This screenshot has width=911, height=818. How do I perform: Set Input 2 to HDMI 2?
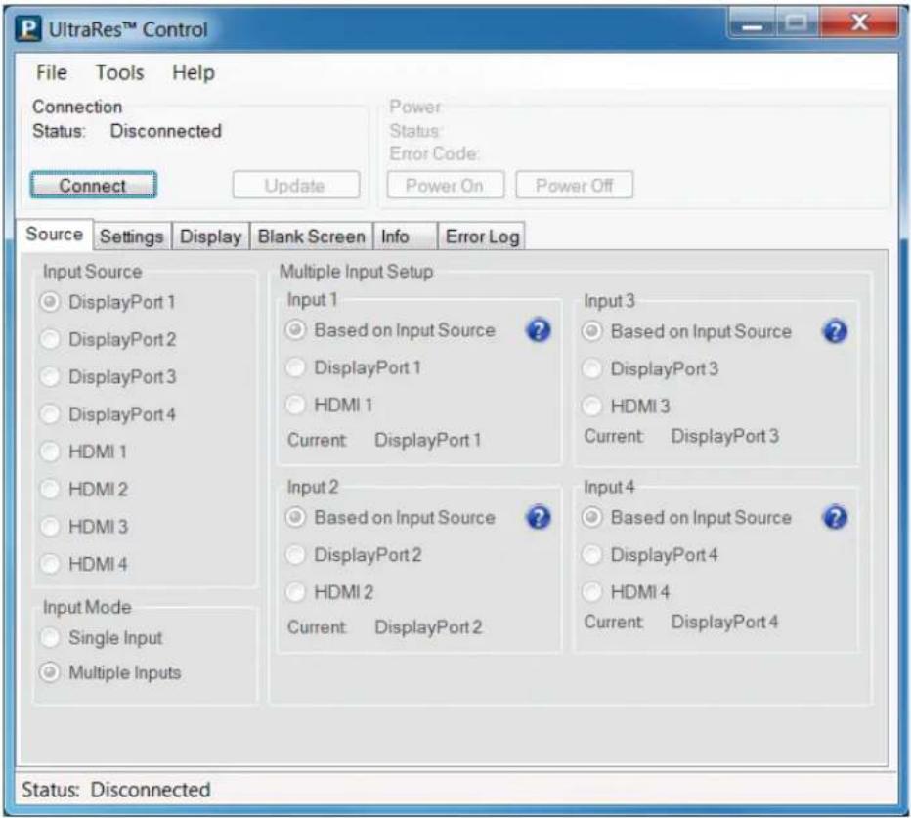(x=296, y=592)
